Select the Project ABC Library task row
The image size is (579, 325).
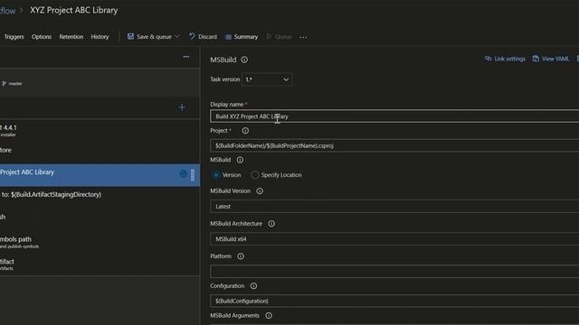pos(100,175)
